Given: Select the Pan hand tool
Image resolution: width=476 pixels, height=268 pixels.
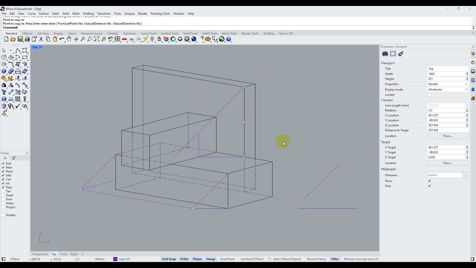Looking at the screenshot, I should pos(69,39).
